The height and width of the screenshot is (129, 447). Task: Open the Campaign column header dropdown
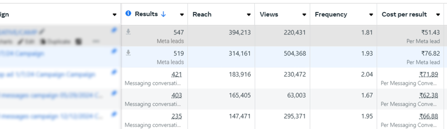[114, 15]
